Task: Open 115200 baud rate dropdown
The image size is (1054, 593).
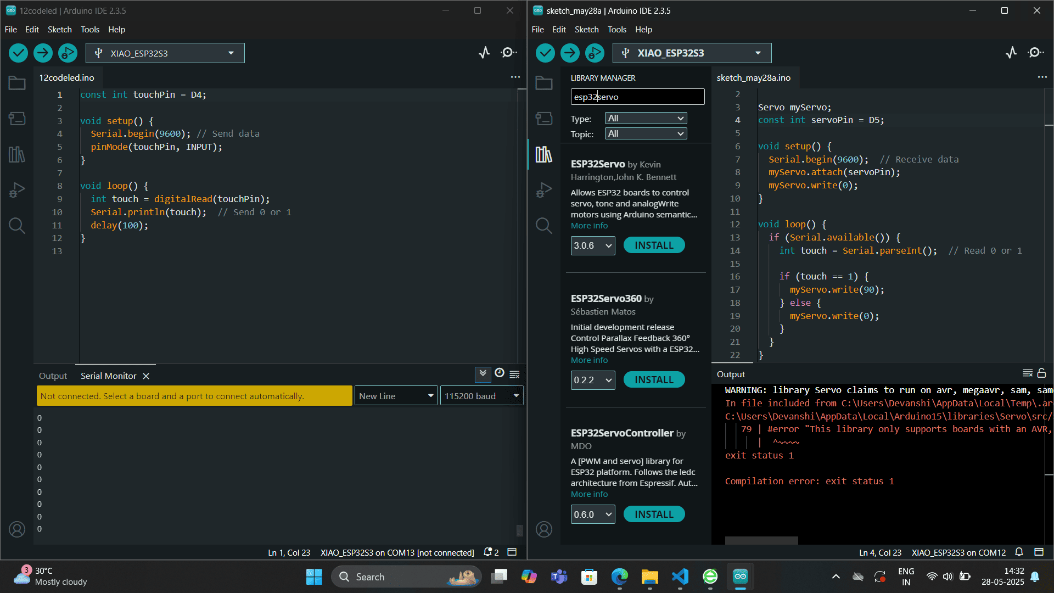Action: (481, 396)
